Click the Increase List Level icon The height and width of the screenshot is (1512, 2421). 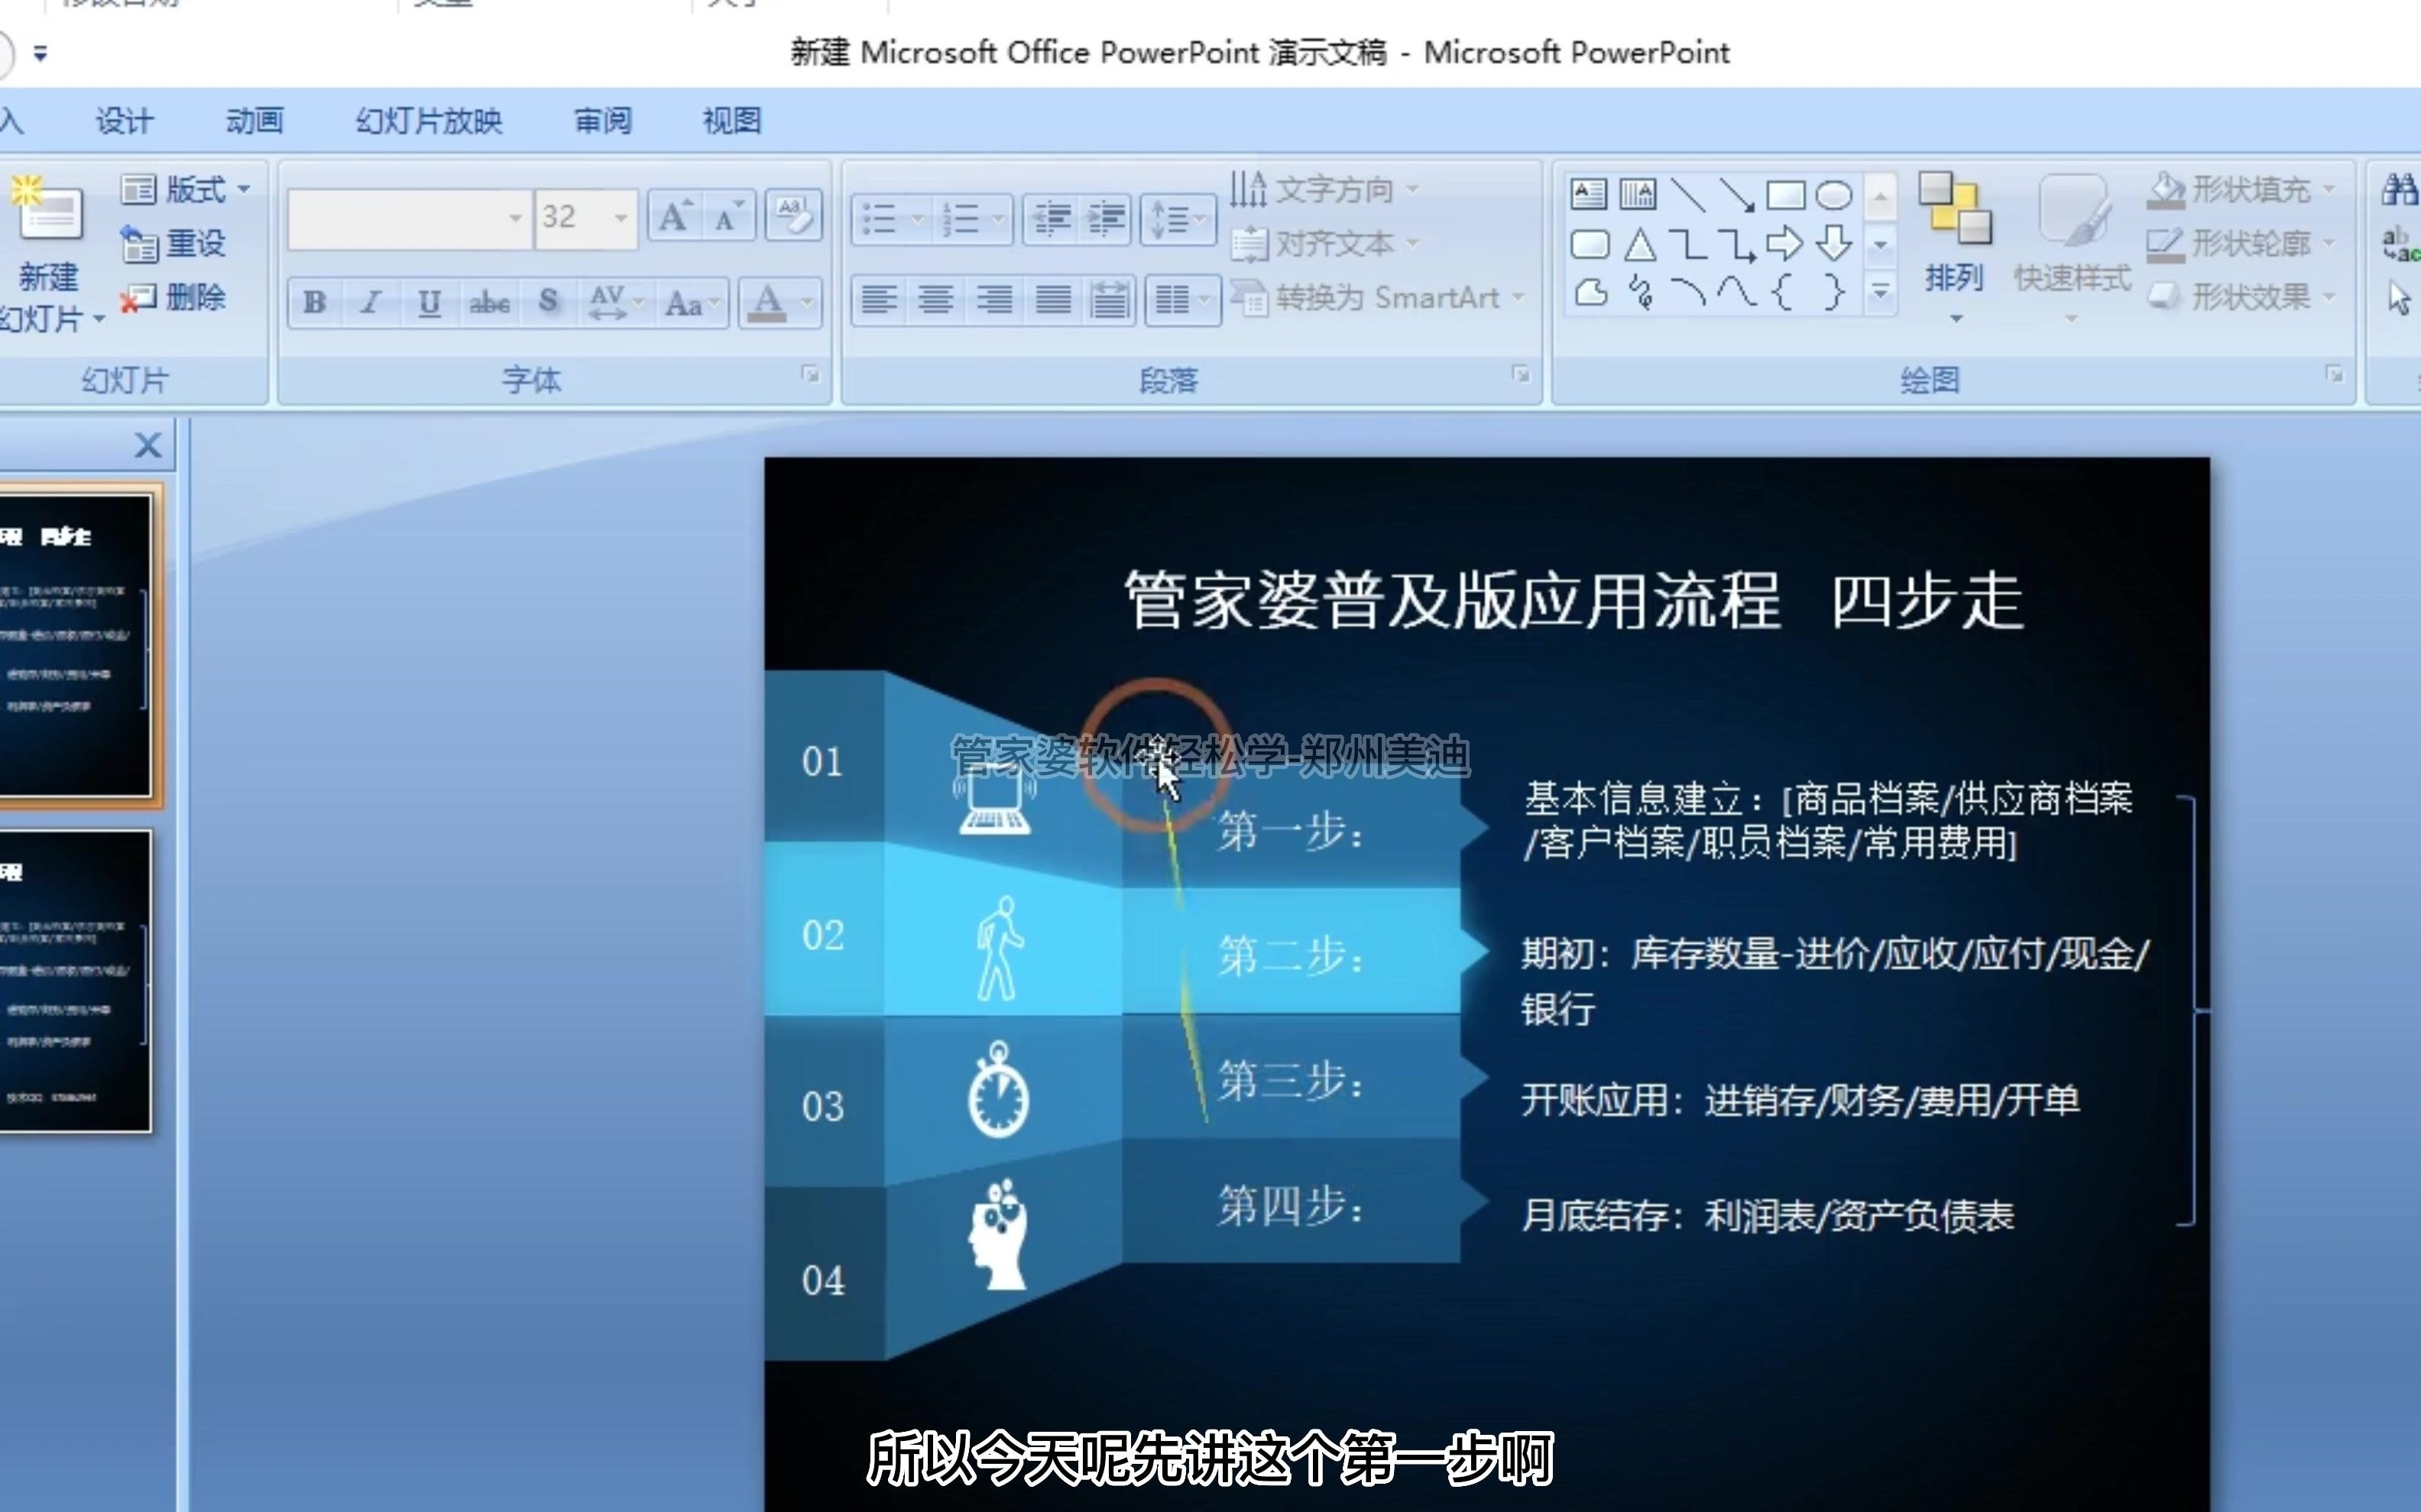tap(1107, 219)
